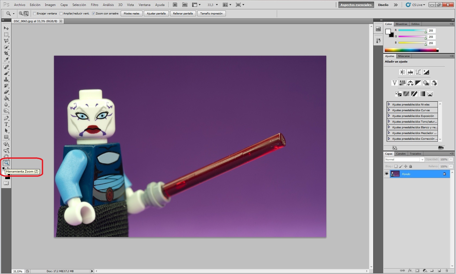Screen dimensions: 456x274
Task: Click the Ajustar pantalla button
Action: tap(156, 13)
